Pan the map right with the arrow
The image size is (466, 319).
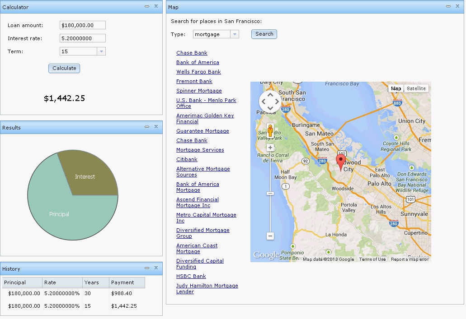[x=277, y=102]
